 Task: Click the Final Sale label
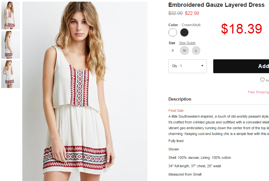click(176, 110)
